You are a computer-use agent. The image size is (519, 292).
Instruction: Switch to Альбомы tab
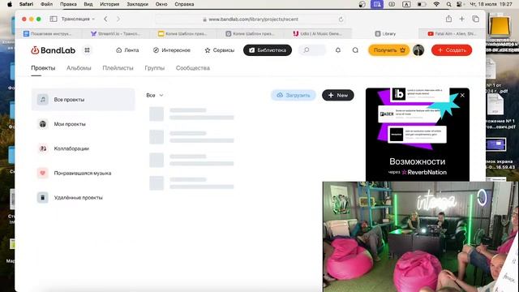click(x=79, y=68)
